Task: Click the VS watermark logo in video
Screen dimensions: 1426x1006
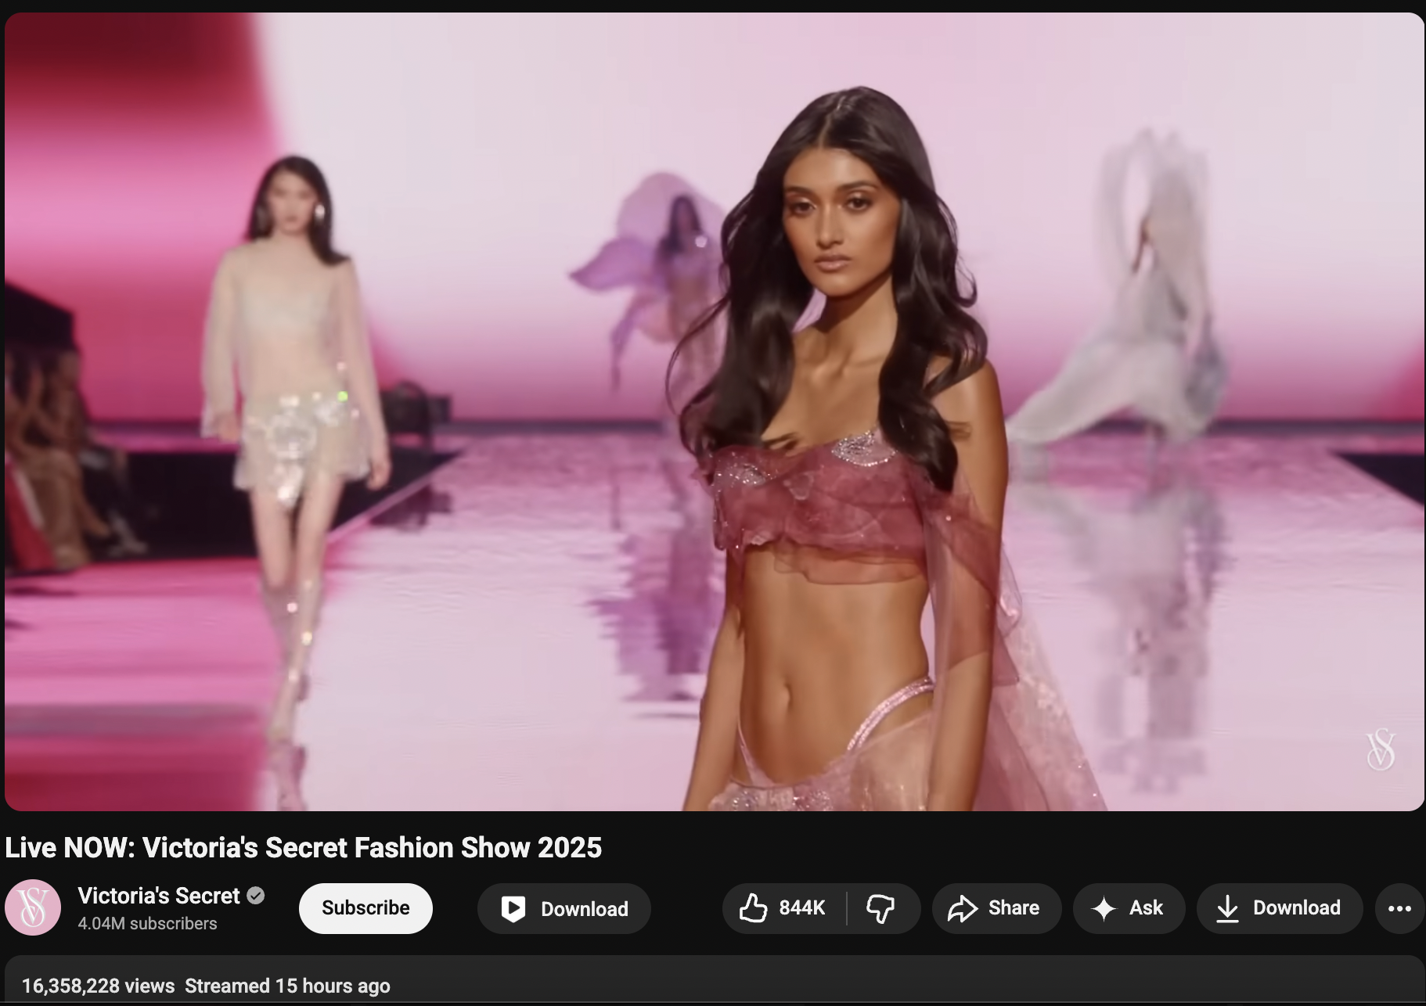Action: (x=1381, y=749)
